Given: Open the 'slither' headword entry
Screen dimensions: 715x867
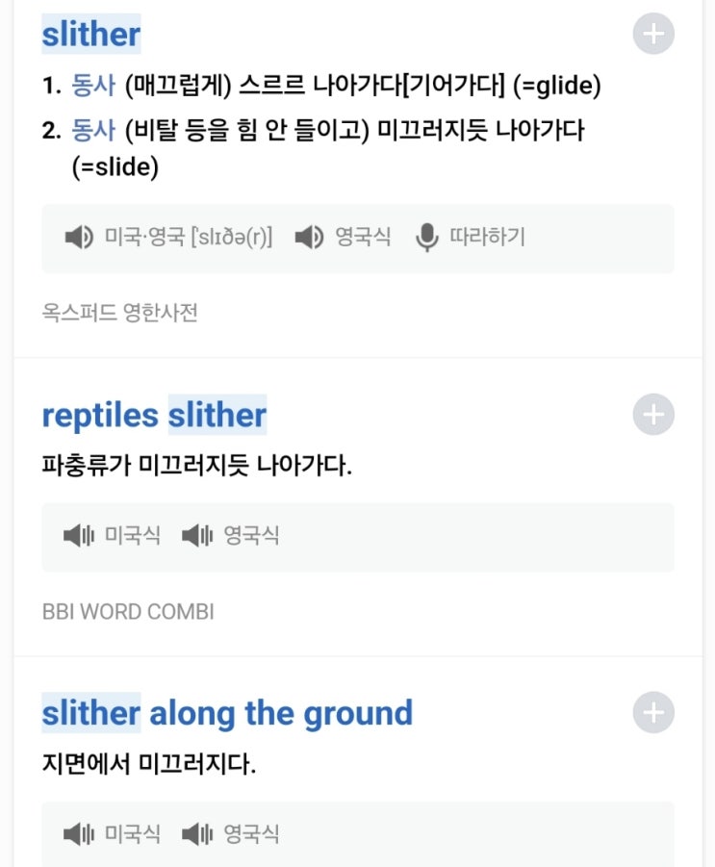Looking at the screenshot, I should (x=91, y=35).
